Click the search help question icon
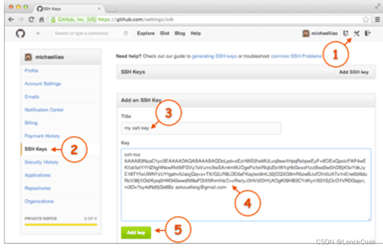 pyautogui.click(x=126, y=33)
